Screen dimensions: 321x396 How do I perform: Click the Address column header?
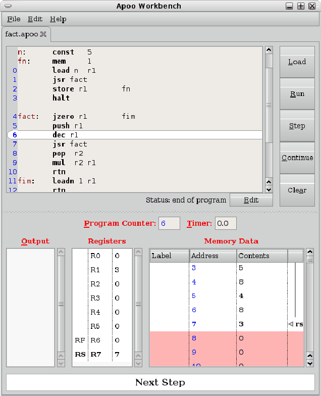[x=213, y=256]
